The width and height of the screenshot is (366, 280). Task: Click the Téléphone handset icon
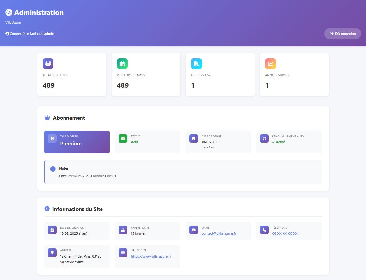[264, 230]
